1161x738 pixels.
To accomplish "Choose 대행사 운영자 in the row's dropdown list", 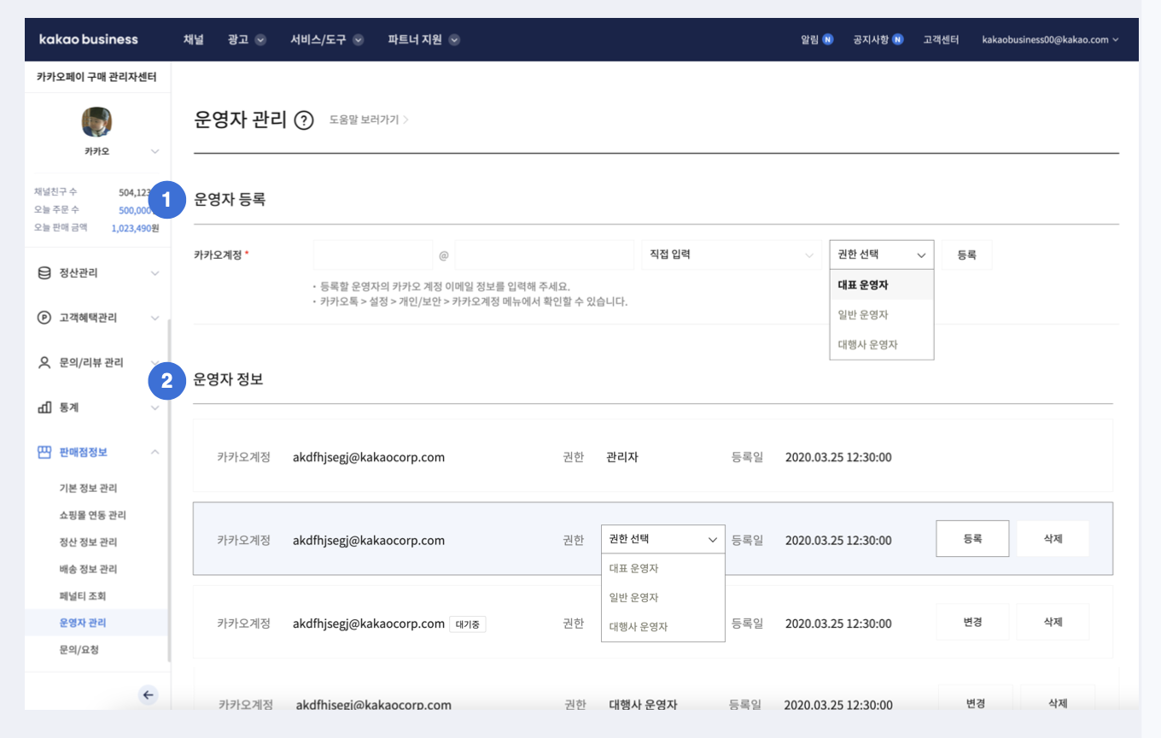I will [663, 626].
